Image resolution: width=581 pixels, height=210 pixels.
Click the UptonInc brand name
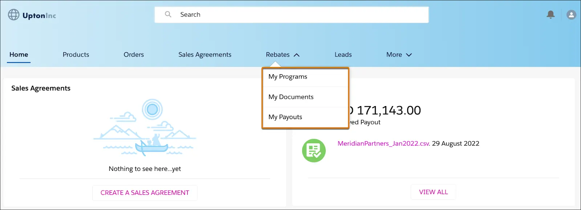click(39, 16)
